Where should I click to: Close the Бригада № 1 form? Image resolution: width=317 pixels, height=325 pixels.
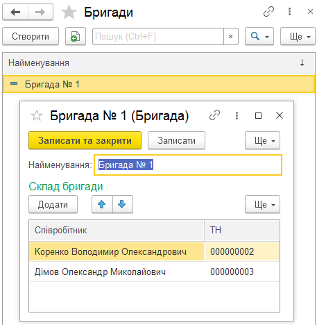pos(280,115)
